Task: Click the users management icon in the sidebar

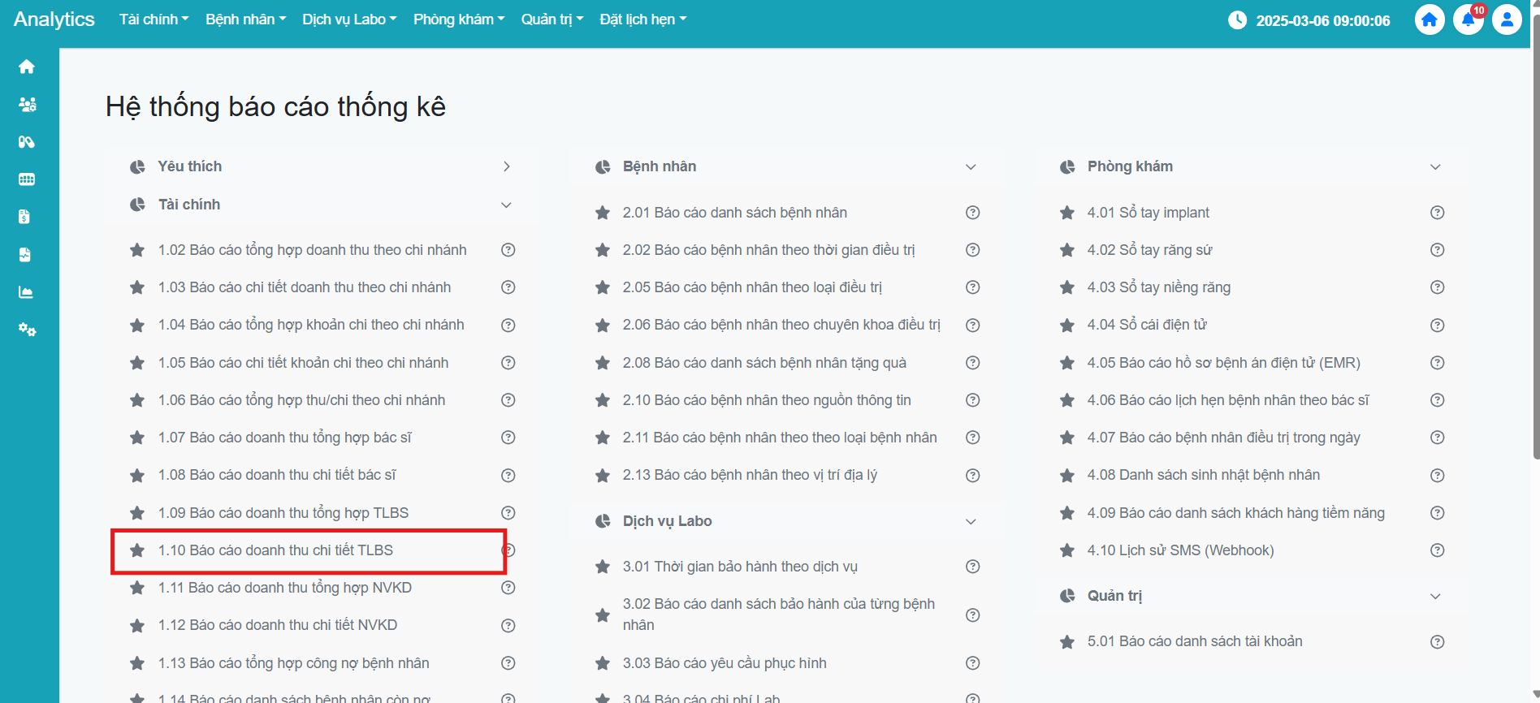Action: (x=27, y=104)
